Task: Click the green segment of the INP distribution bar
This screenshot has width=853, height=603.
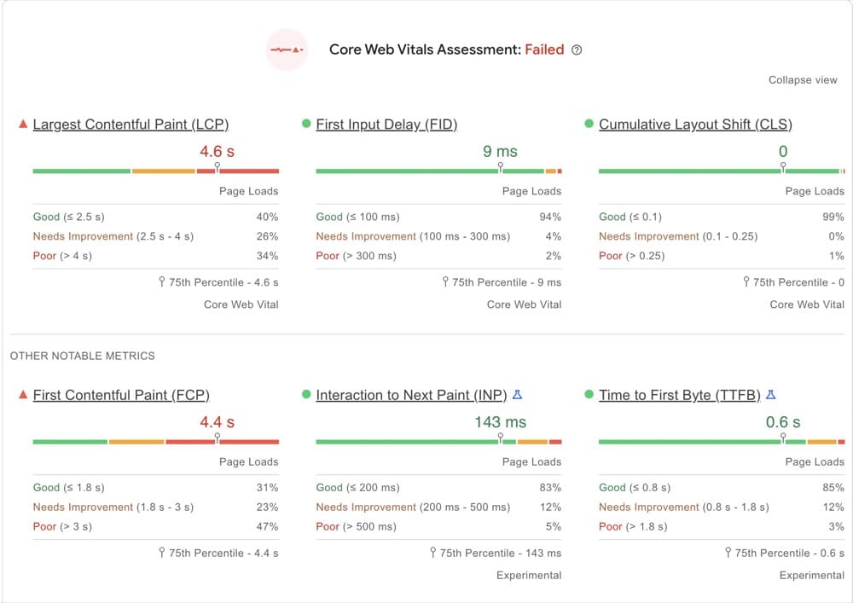Action: [x=407, y=442]
